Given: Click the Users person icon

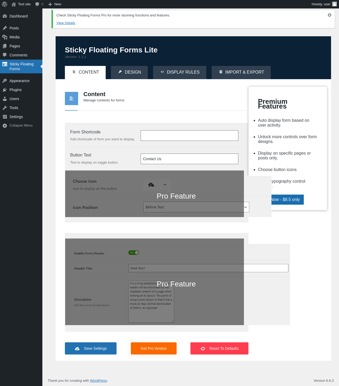Looking at the screenshot, I should coord(5,99).
